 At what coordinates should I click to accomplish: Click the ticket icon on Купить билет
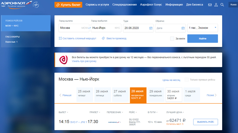(58, 5)
